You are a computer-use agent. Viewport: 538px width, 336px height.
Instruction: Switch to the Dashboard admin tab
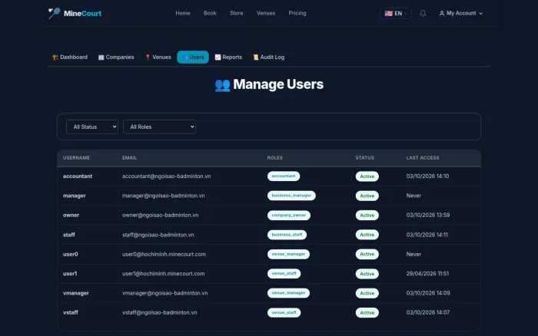click(x=70, y=58)
